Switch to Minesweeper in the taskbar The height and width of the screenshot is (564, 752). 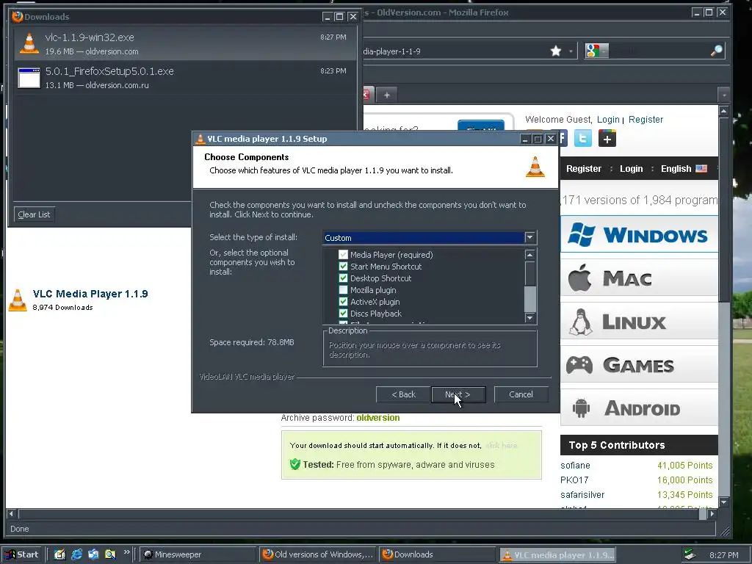click(198, 554)
